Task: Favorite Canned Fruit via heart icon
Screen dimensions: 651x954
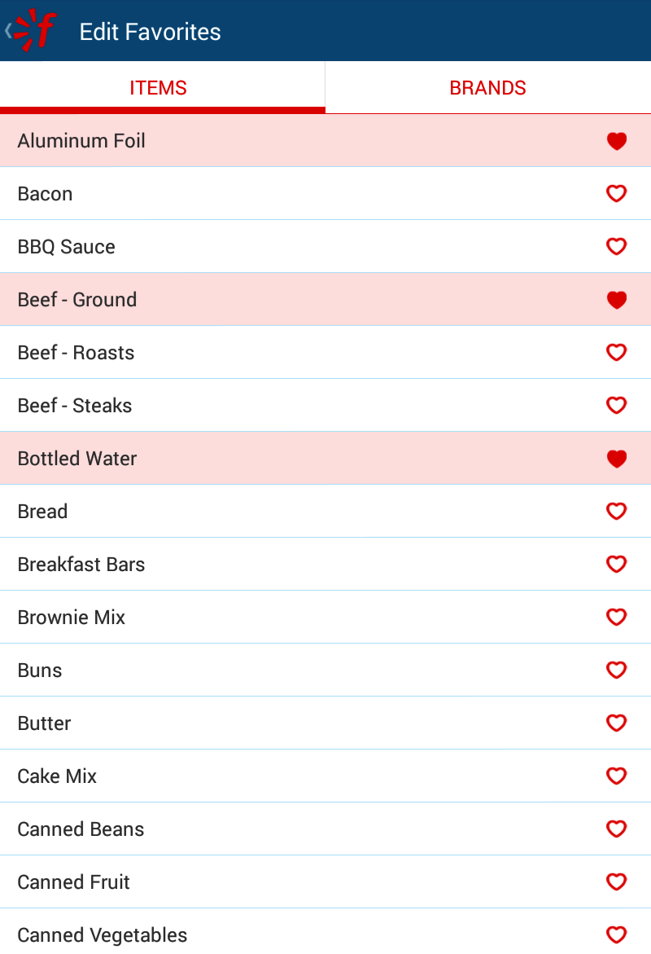Action: (617, 882)
